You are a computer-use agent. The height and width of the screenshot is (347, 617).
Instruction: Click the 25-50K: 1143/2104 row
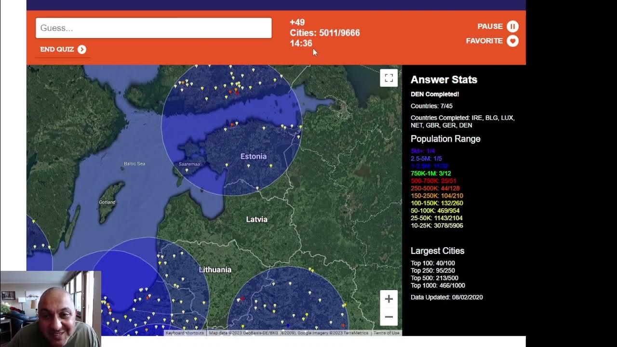(x=437, y=218)
